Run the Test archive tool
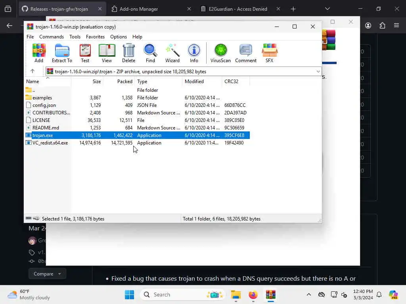 (x=85, y=53)
